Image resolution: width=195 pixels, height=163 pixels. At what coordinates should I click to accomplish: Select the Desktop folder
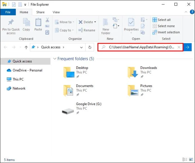(76, 72)
